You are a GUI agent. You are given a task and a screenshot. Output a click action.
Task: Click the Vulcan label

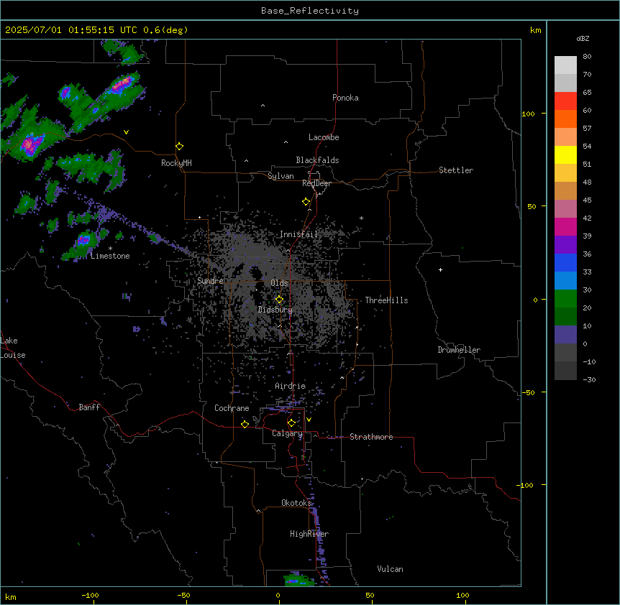click(390, 569)
